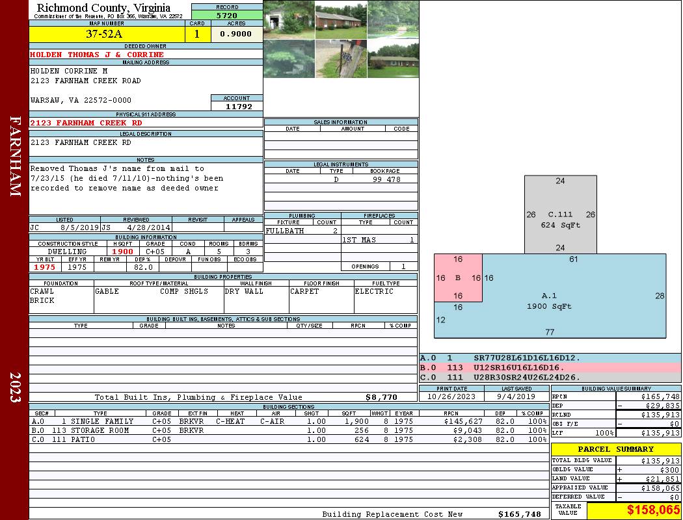This screenshot has height=520, width=683.
Task: Open the close-up photo of the brick ranch house
Action: pyautogui.click(x=341, y=19)
